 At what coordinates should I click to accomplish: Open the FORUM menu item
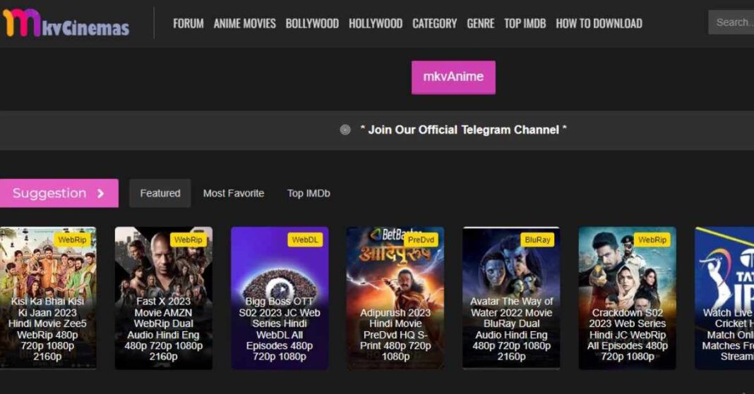coord(188,23)
